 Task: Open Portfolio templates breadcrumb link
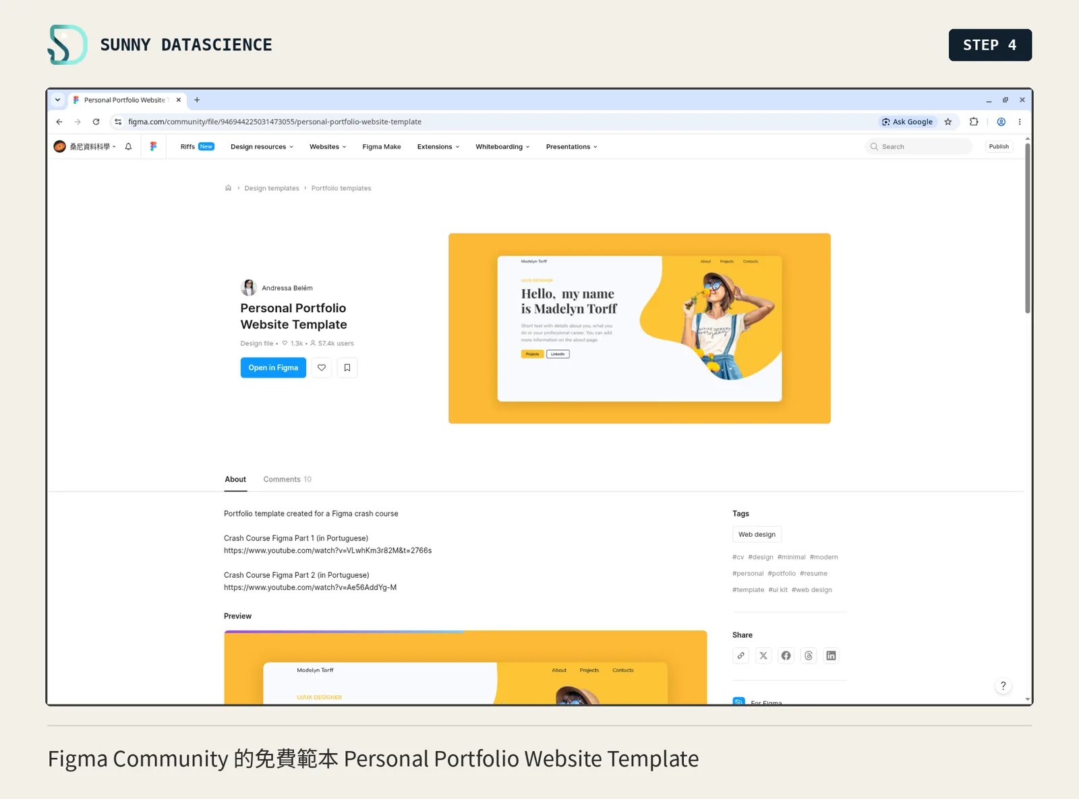click(341, 188)
